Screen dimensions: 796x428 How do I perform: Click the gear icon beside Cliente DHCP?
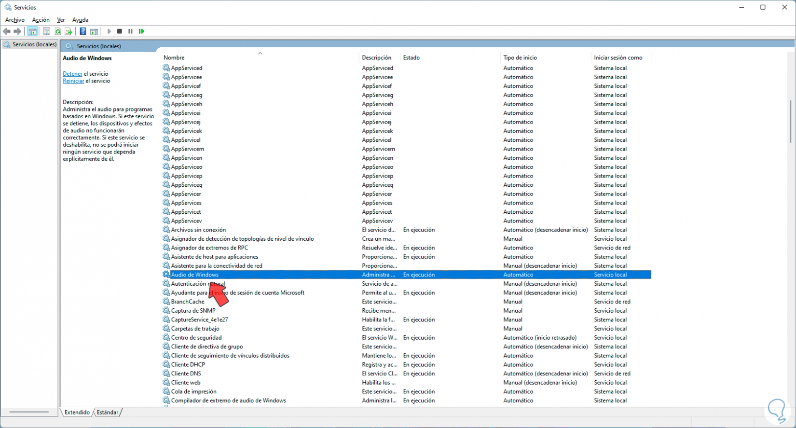[x=166, y=364]
